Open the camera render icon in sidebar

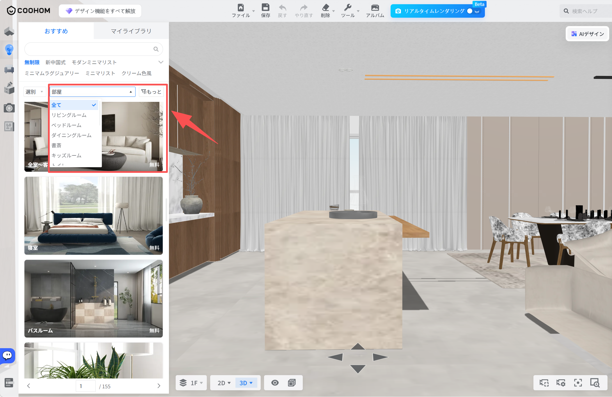pyautogui.click(x=9, y=108)
